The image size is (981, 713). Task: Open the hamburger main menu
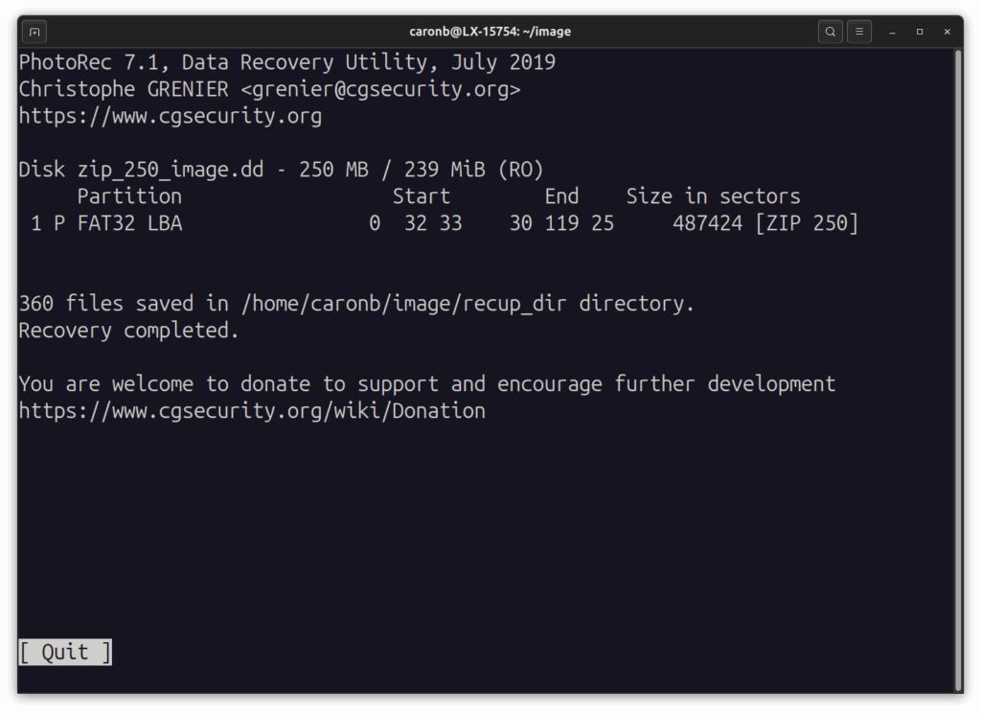859,32
